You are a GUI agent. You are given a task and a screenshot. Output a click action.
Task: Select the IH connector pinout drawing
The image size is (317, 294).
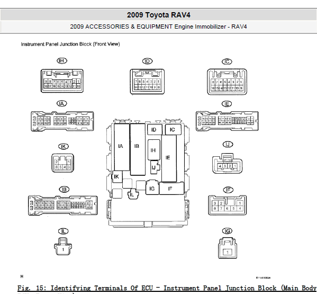point(62,81)
